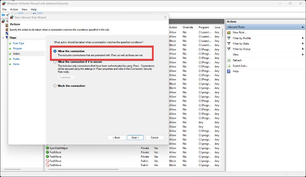The width and height of the screenshot is (306, 177).
Task: Close the New Inbound Rule Wizard dialog
Action: [x=165, y=17]
